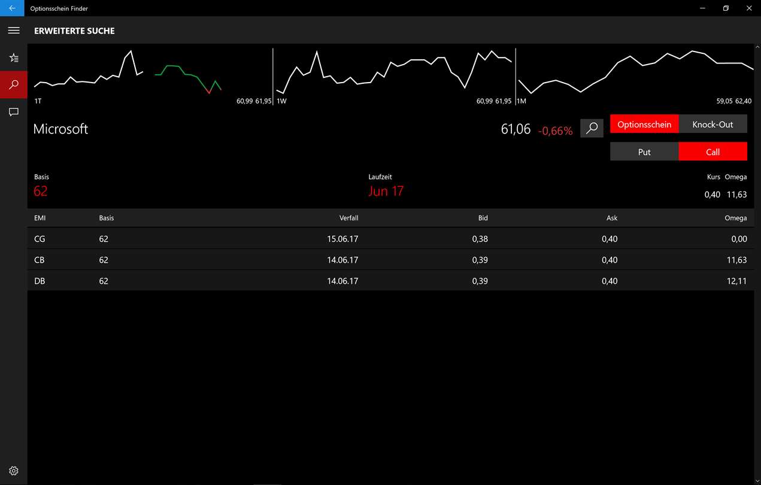
Task: Open the hamburger navigation menu
Action: (x=14, y=31)
